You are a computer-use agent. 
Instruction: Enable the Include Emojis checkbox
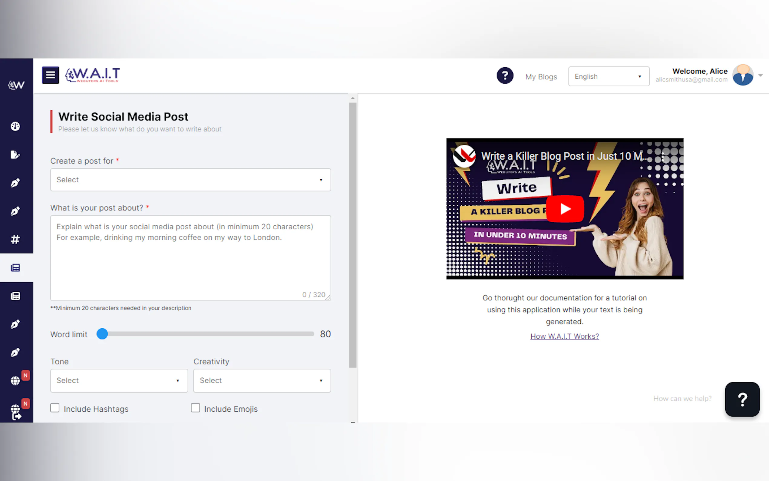195,408
